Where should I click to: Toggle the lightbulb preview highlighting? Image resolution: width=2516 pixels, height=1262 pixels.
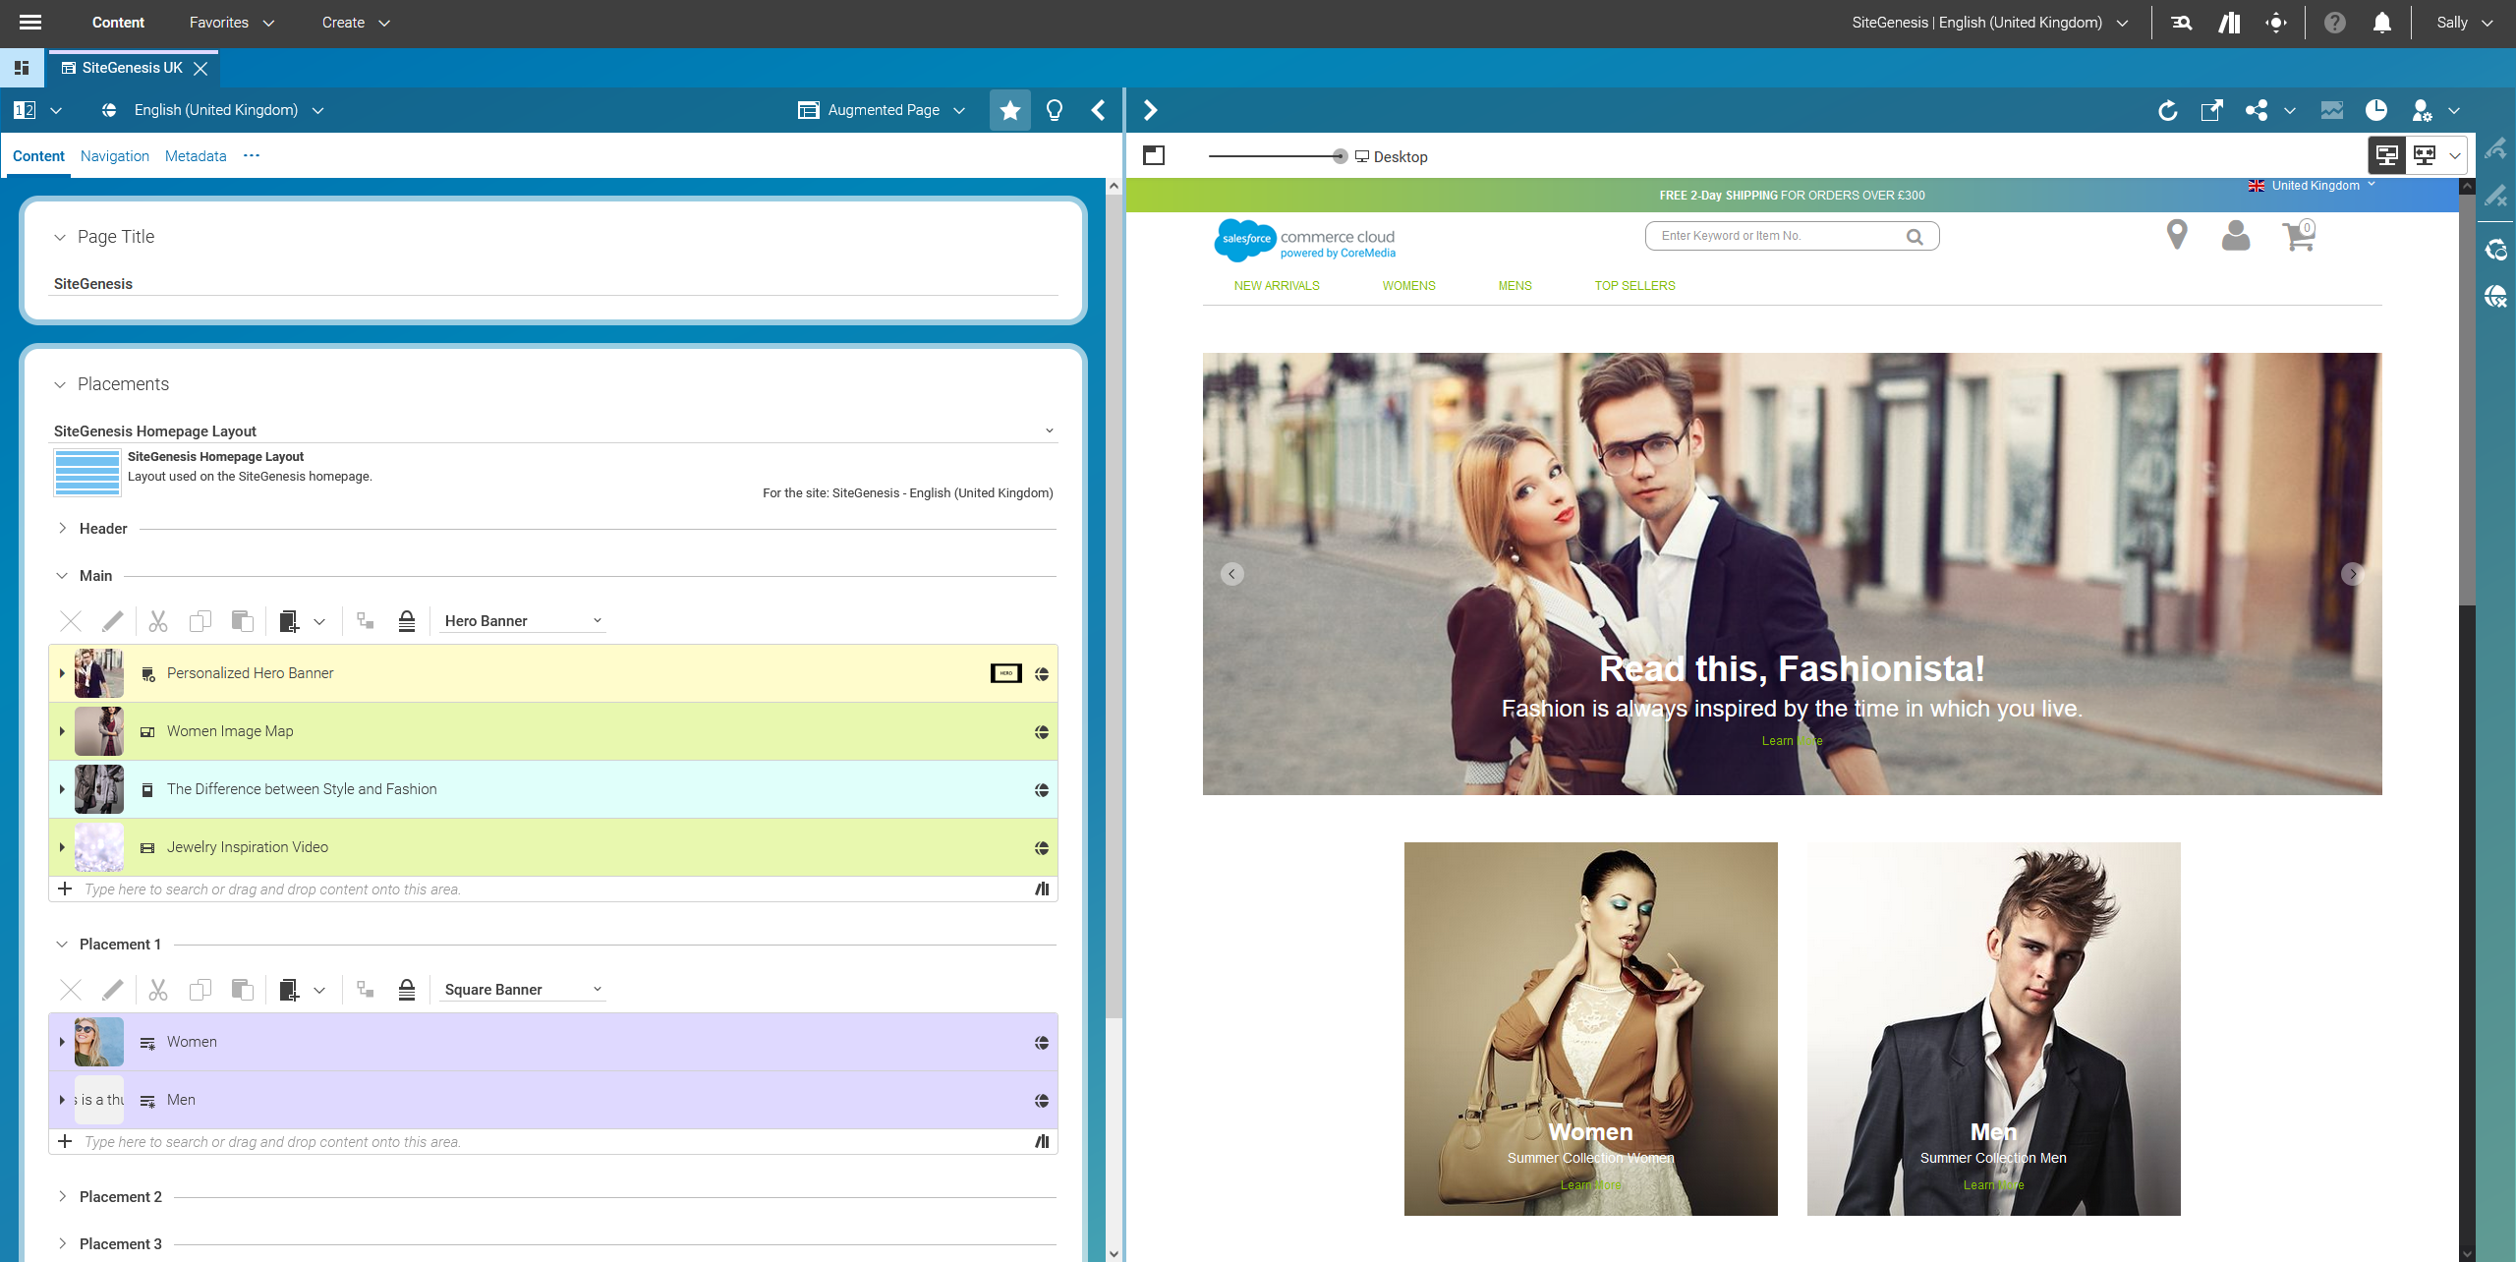[x=1053, y=110]
